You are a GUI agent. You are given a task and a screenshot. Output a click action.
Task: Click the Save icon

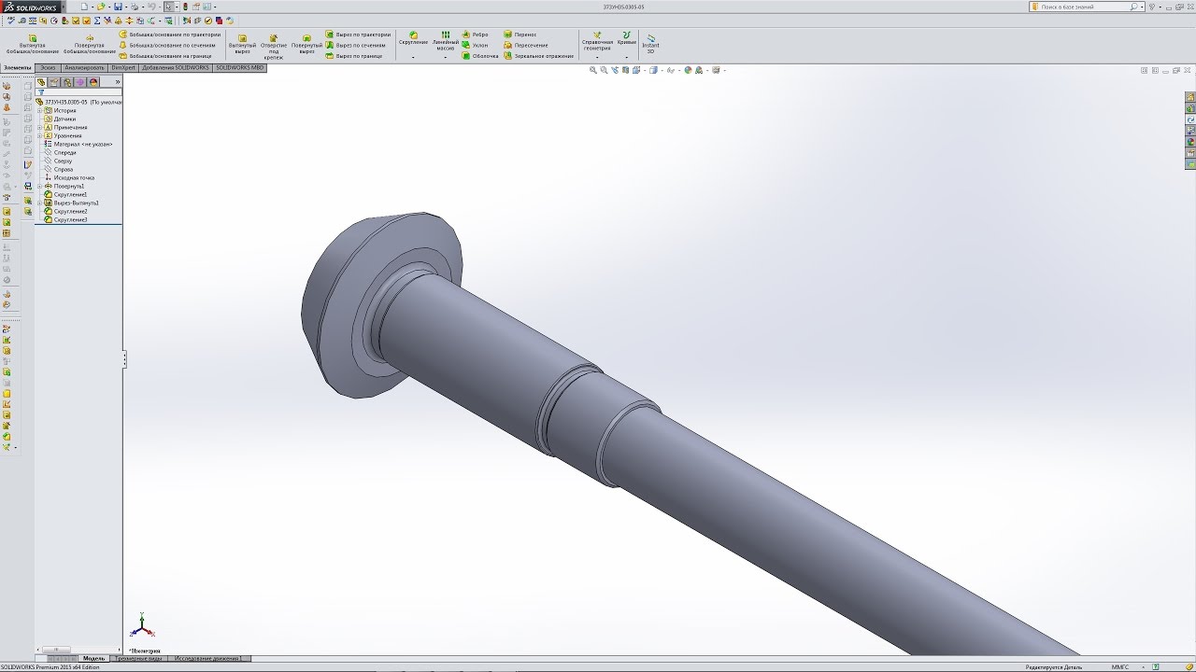point(118,7)
